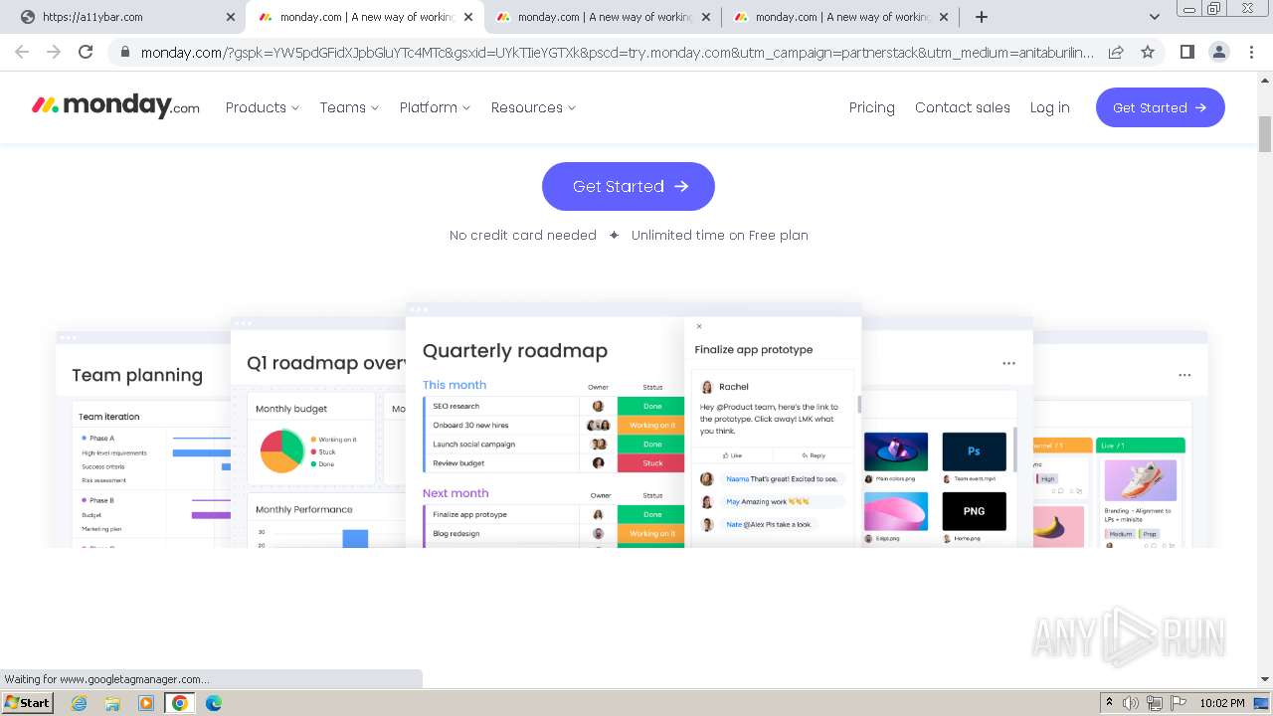Viewport: 1273px width, 716px height.
Task: Click the large center Get Started button
Action: pyautogui.click(x=629, y=186)
